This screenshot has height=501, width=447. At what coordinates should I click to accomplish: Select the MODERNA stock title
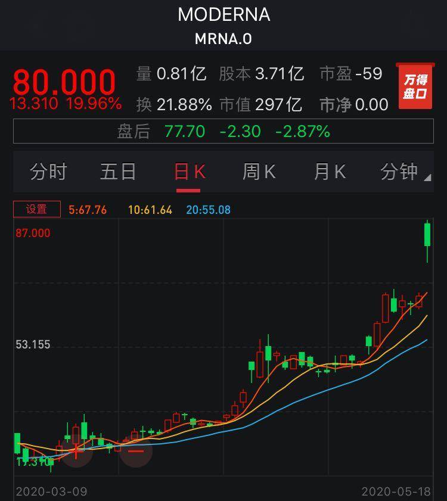pyautogui.click(x=224, y=15)
